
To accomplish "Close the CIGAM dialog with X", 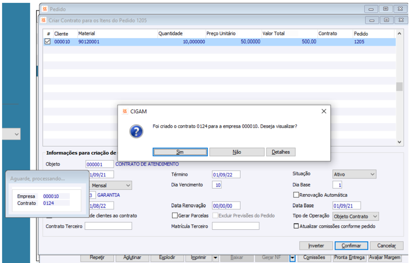I will pos(324,111).
